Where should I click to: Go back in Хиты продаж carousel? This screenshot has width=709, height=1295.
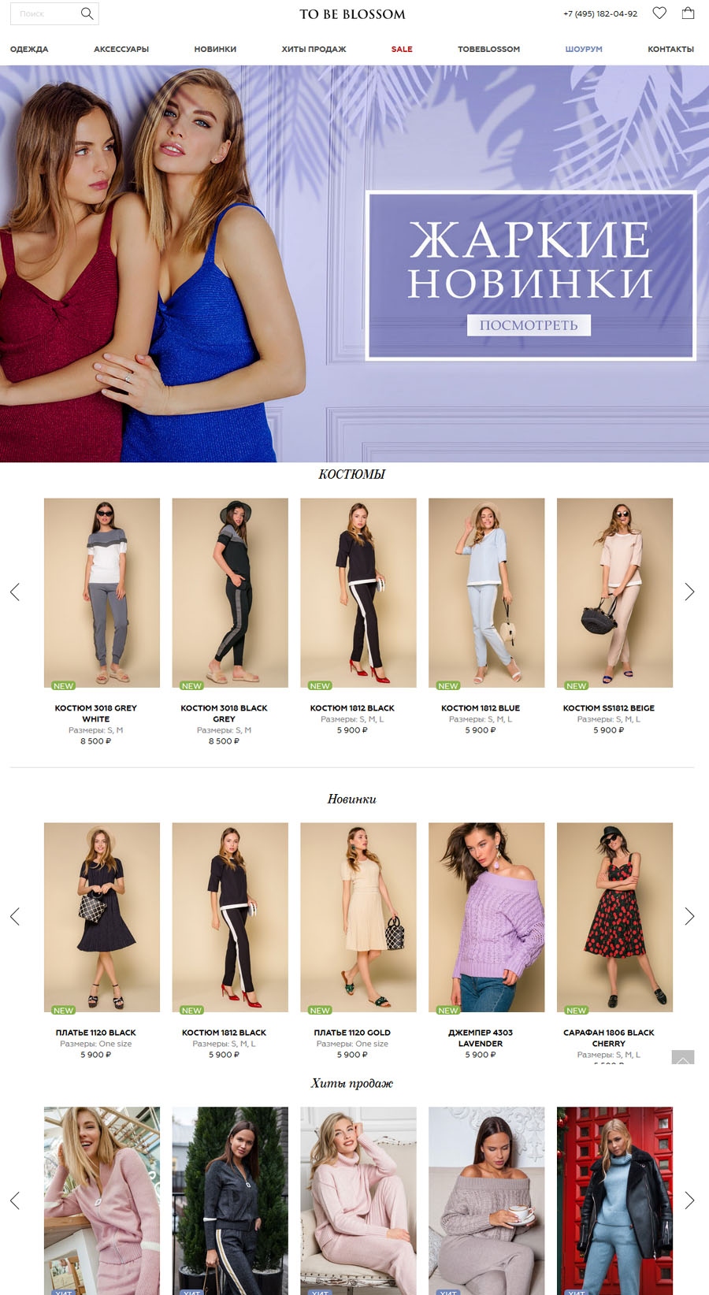point(14,1200)
